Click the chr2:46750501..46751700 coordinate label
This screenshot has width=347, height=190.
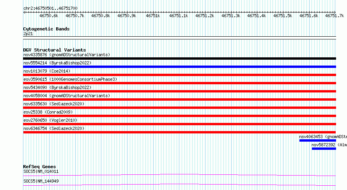pyautogui.click(x=50, y=9)
